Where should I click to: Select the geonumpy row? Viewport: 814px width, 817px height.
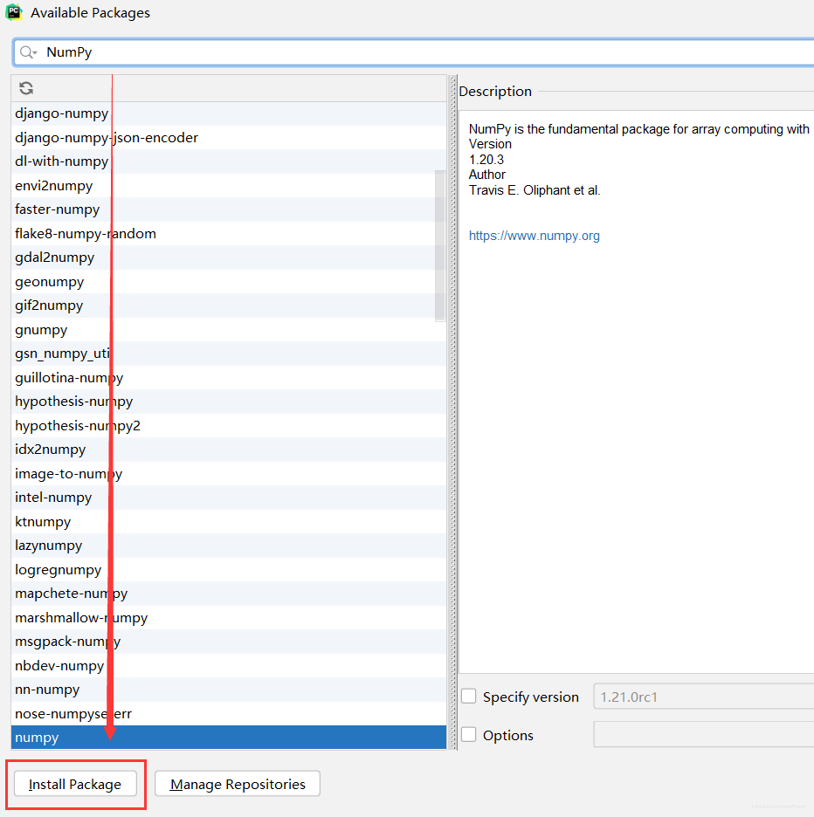[229, 281]
